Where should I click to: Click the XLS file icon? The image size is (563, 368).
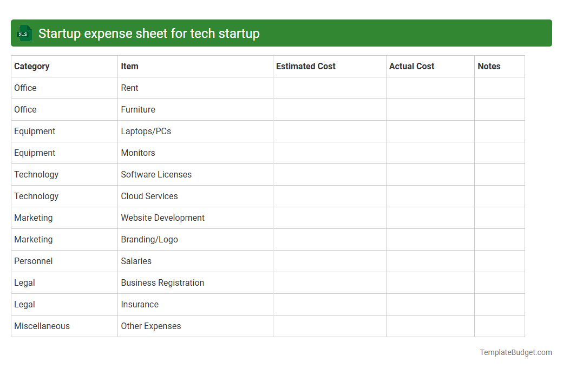point(24,33)
